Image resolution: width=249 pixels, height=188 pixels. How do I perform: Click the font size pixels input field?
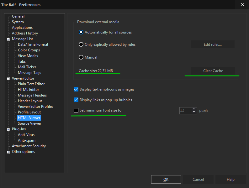coord(186,110)
